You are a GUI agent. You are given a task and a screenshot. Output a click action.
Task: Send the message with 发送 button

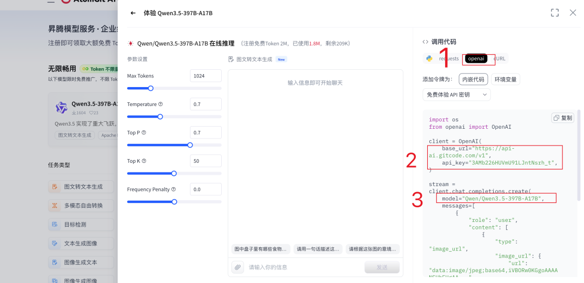[x=382, y=267]
